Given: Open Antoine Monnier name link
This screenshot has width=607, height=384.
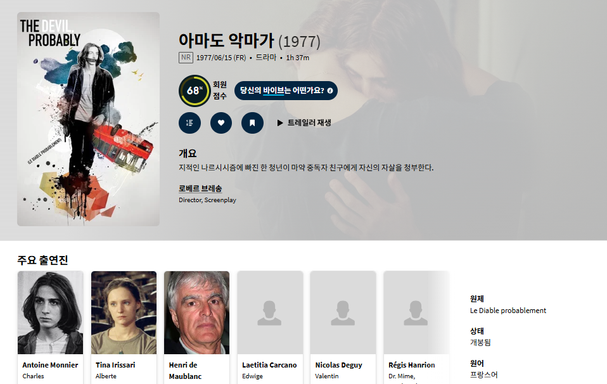Looking at the screenshot, I should (50, 365).
